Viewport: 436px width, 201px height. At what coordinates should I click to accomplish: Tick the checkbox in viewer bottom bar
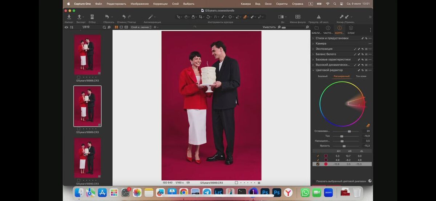pos(236,183)
